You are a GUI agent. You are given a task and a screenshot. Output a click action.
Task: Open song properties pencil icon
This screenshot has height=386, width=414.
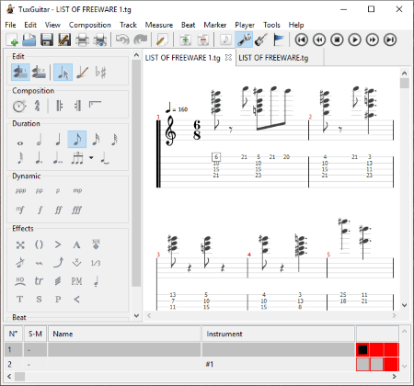coord(162,40)
